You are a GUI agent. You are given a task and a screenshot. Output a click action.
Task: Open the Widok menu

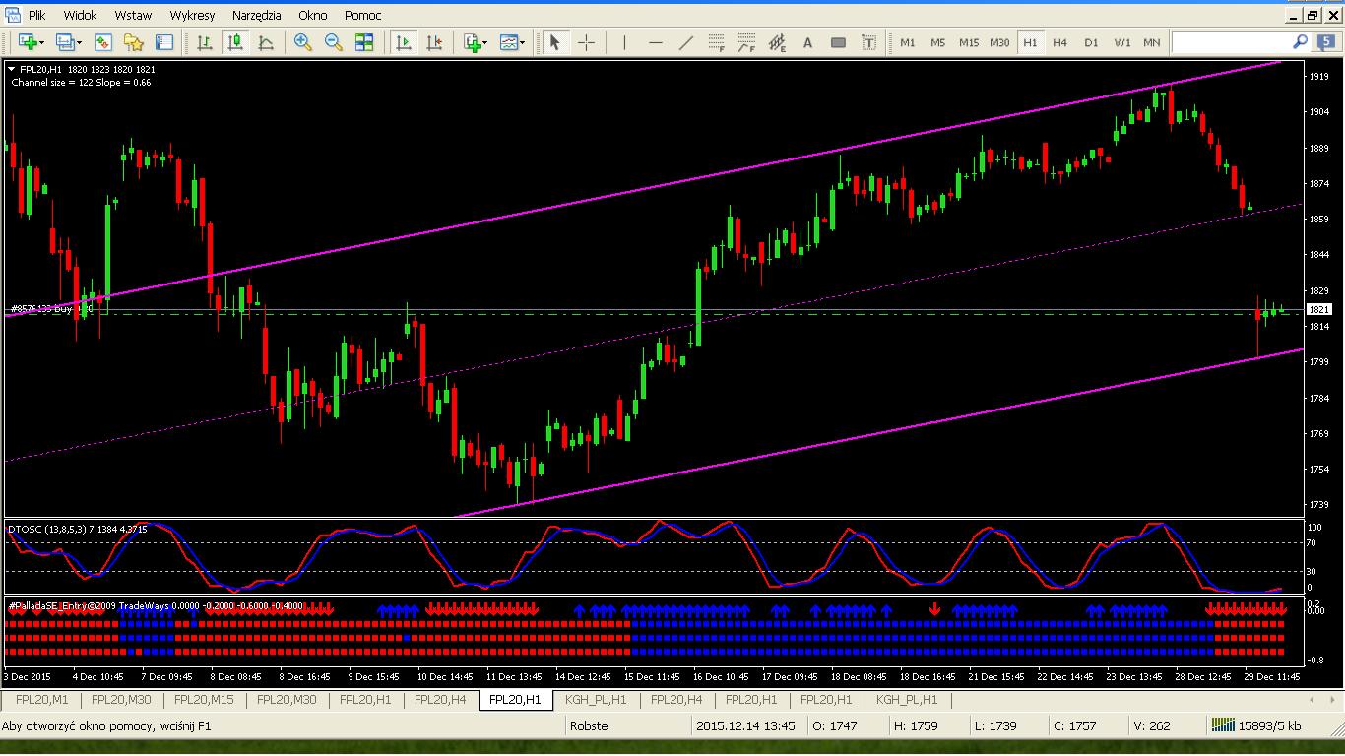pyautogui.click(x=81, y=15)
